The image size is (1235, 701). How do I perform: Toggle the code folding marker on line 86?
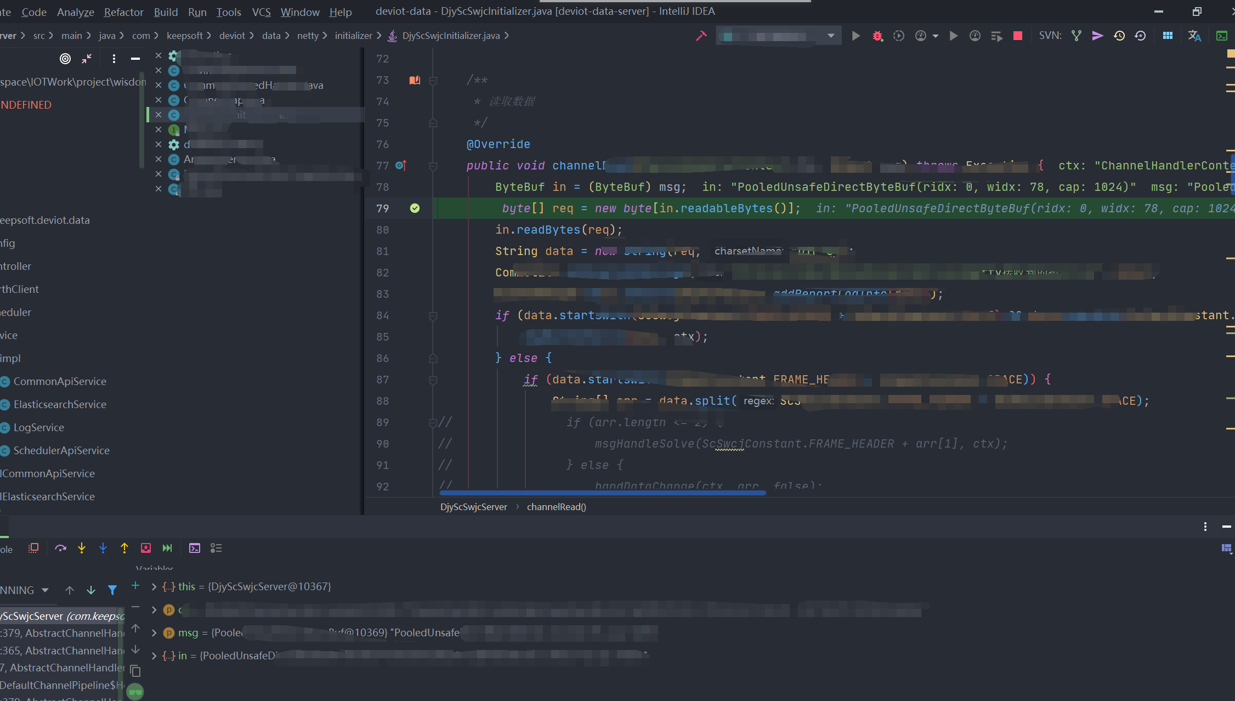click(433, 358)
